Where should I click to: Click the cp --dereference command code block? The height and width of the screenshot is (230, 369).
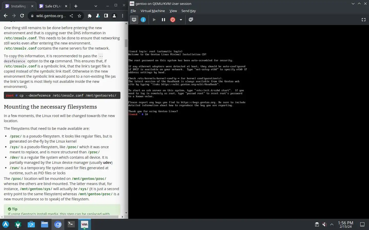pos(62,95)
